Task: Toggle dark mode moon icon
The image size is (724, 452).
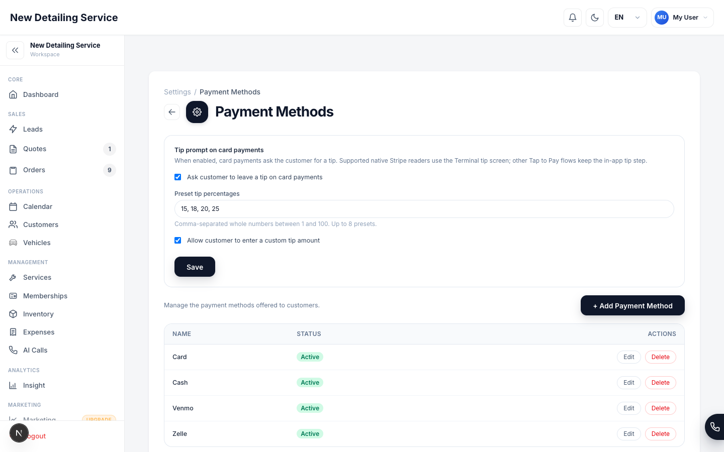Action: (x=595, y=18)
